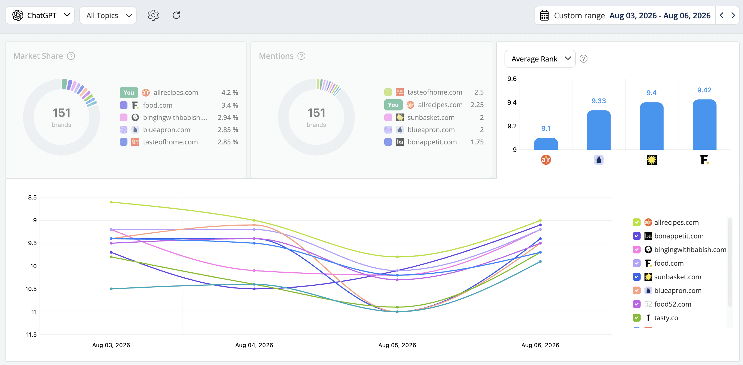Open the ChatGPT model dropdown
The height and width of the screenshot is (365, 743).
pyautogui.click(x=40, y=15)
